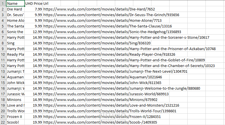Screen dimensions: 225x125
Task: Click row header number 2
Action: tap(3, 9)
